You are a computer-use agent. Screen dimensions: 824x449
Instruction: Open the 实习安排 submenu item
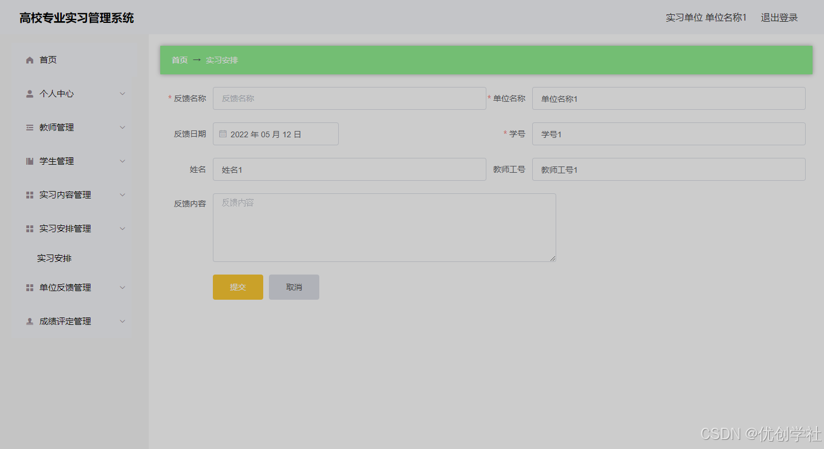54,259
